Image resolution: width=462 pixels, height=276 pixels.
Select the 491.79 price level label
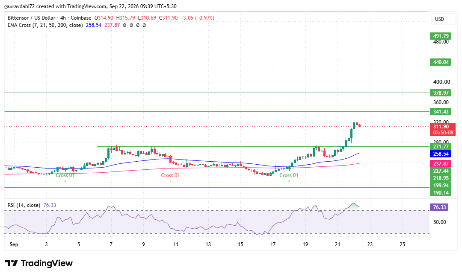441,36
